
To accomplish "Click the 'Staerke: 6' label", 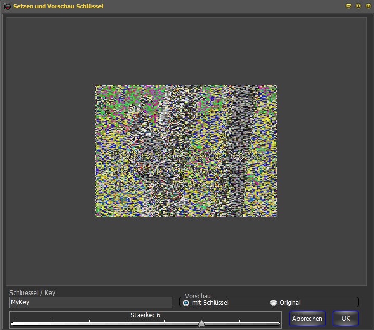I will pos(145,315).
